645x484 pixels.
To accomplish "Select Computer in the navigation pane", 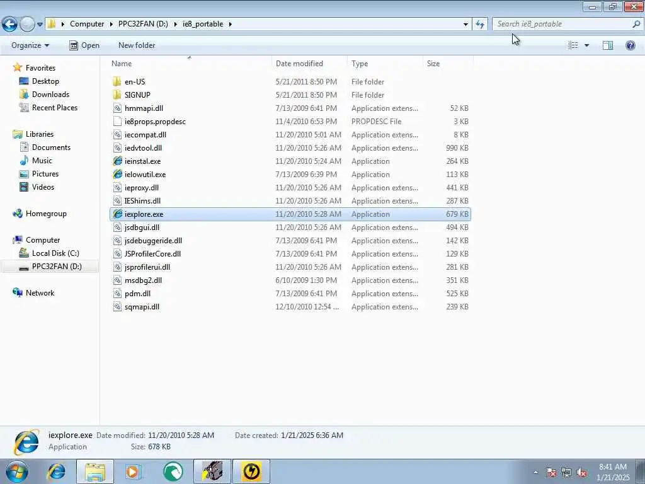I will point(43,240).
